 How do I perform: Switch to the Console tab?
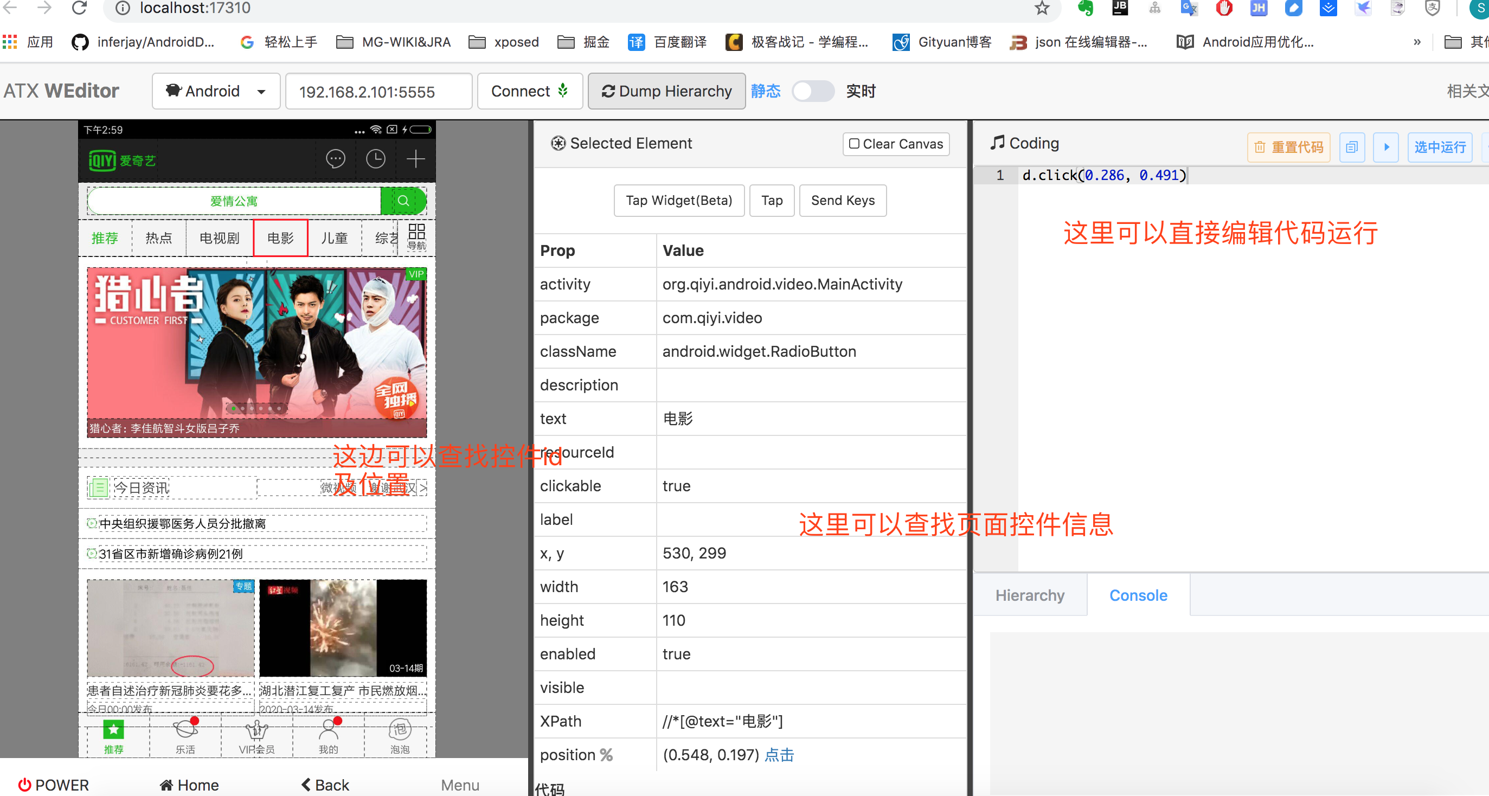point(1138,595)
